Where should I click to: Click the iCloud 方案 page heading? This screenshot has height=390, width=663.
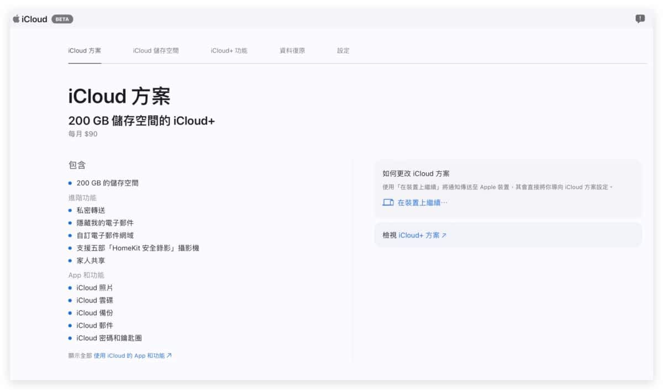pyautogui.click(x=119, y=97)
